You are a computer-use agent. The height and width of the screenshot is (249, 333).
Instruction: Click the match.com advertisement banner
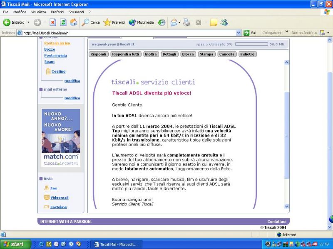tap(61, 138)
